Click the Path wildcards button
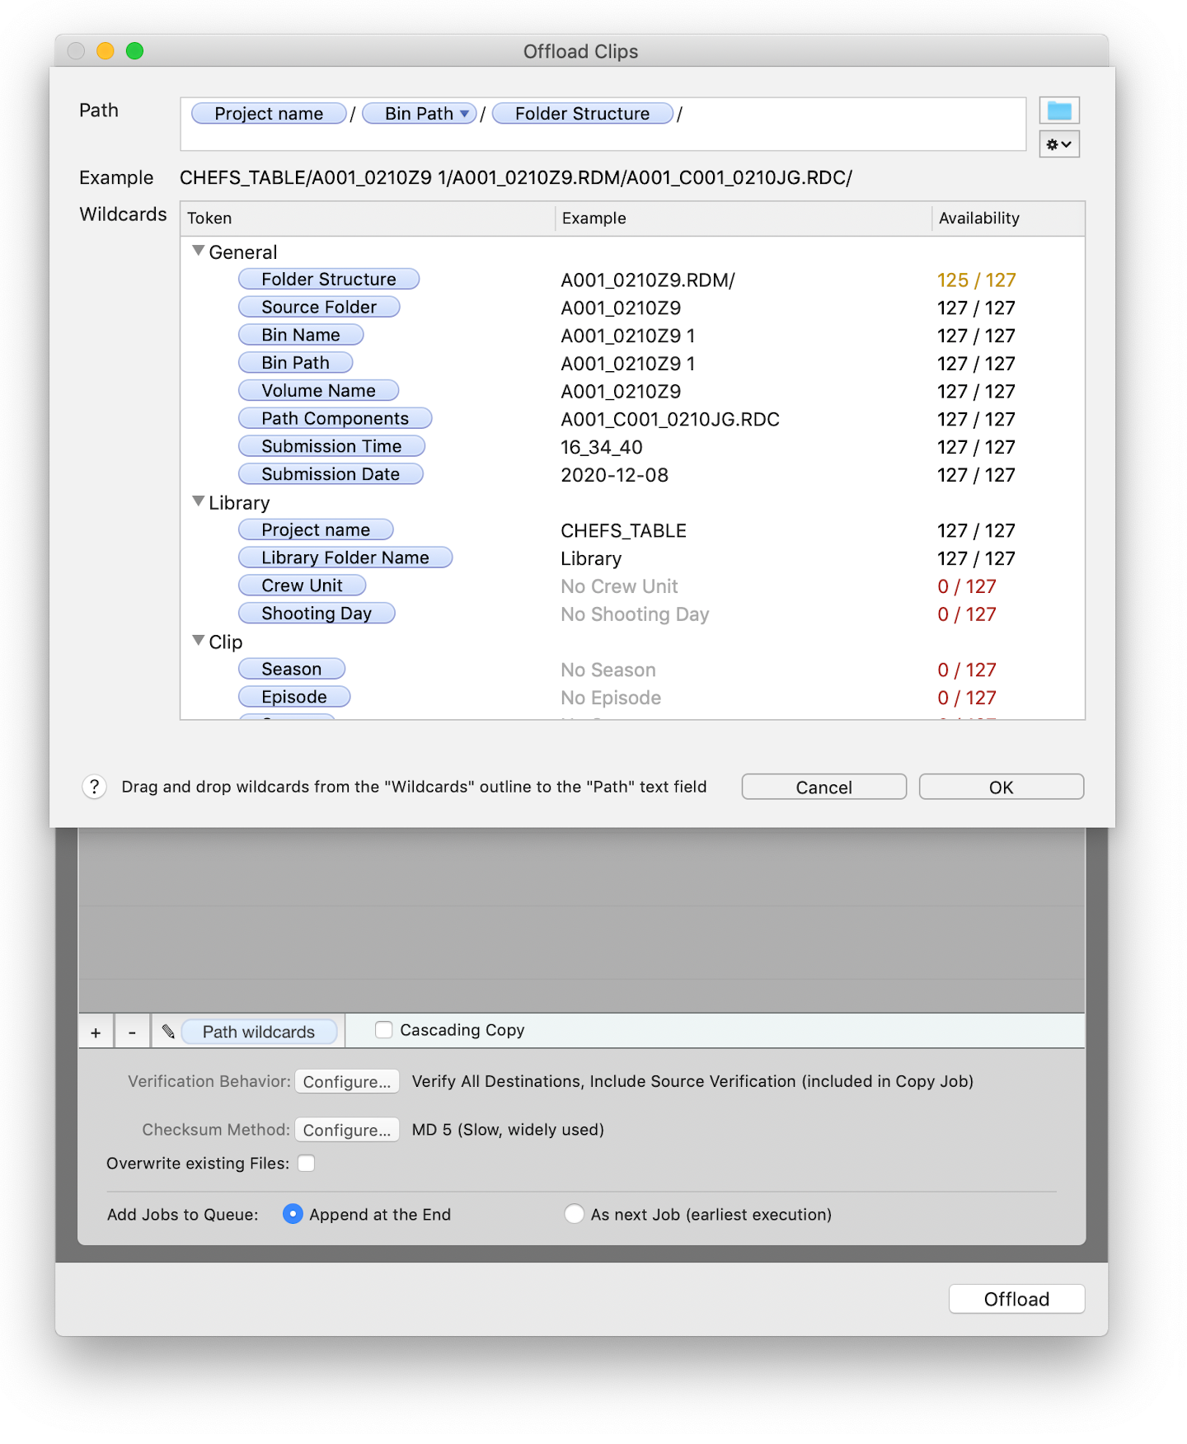 [x=259, y=1032]
